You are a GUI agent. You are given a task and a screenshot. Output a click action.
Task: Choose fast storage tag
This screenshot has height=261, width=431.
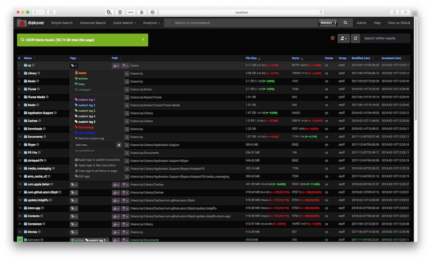[84, 127]
